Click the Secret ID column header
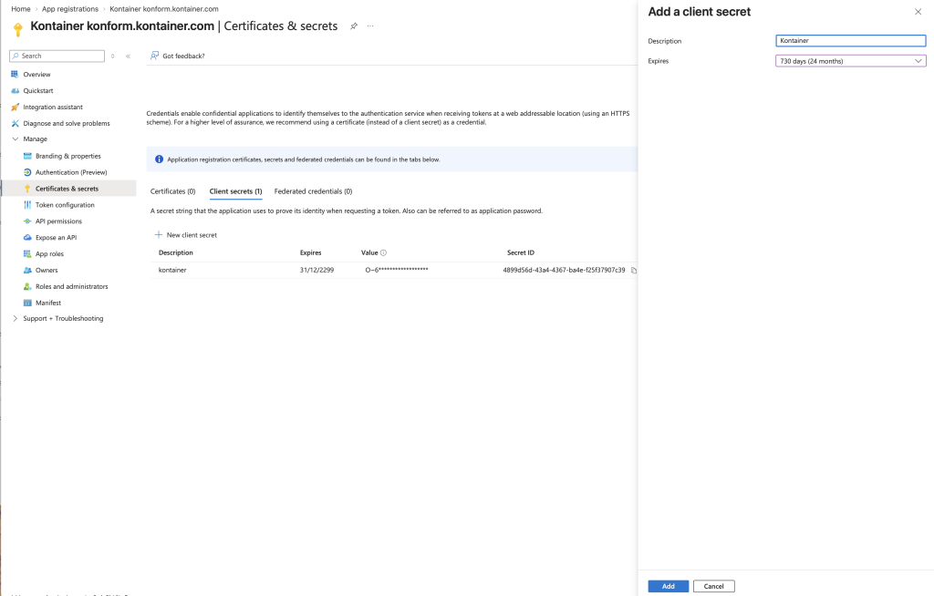Screen dimensions: 934x596 pos(521,253)
